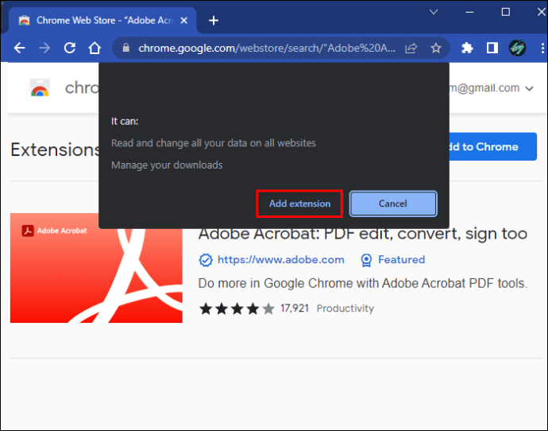Minimize the Chrome window
548x431 pixels.
click(x=469, y=12)
